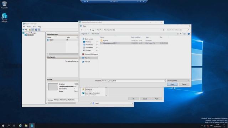Open File menu in Hyper-V Manager
Screen dimensions: 228x128
pos(24,27)
